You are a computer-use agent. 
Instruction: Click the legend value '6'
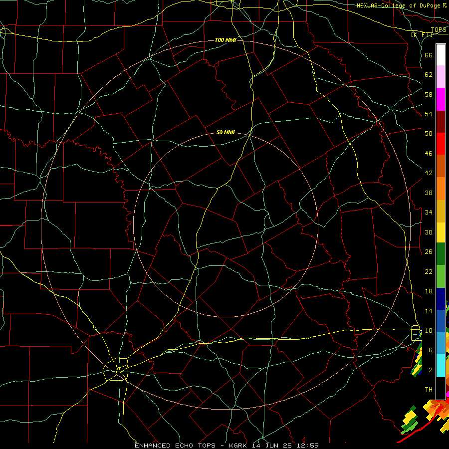(430, 350)
